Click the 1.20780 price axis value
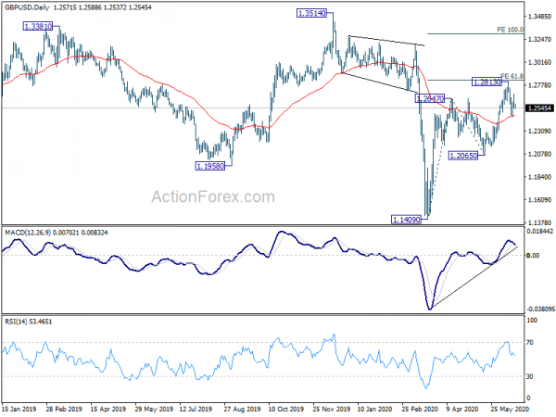 coord(539,154)
